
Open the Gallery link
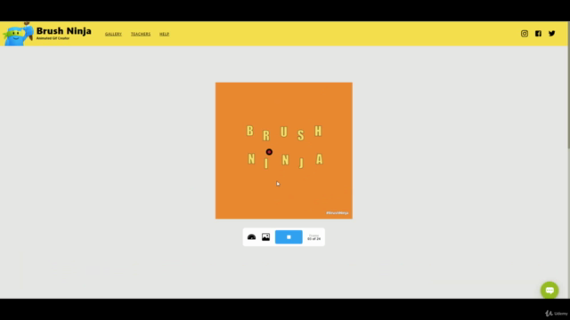pos(113,34)
